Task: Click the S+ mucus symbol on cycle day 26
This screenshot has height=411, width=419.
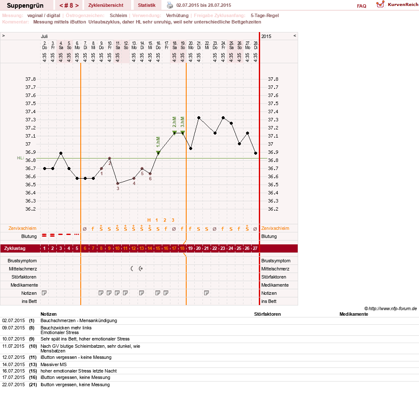Action: click(x=247, y=228)
